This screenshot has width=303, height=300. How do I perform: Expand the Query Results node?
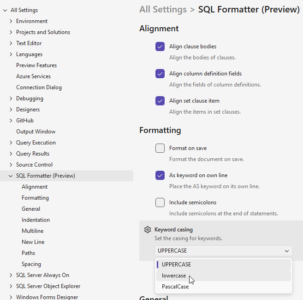pos(11,154)
